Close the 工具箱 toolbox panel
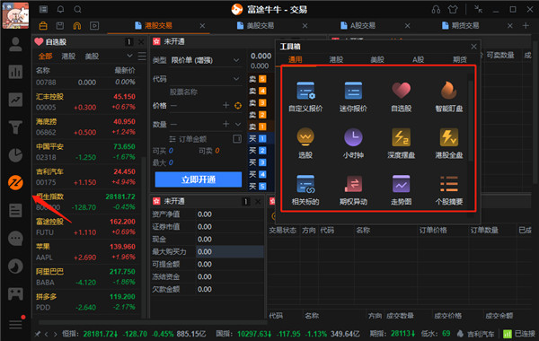Viewport: 539px width, 341px height. click(473, 47)
